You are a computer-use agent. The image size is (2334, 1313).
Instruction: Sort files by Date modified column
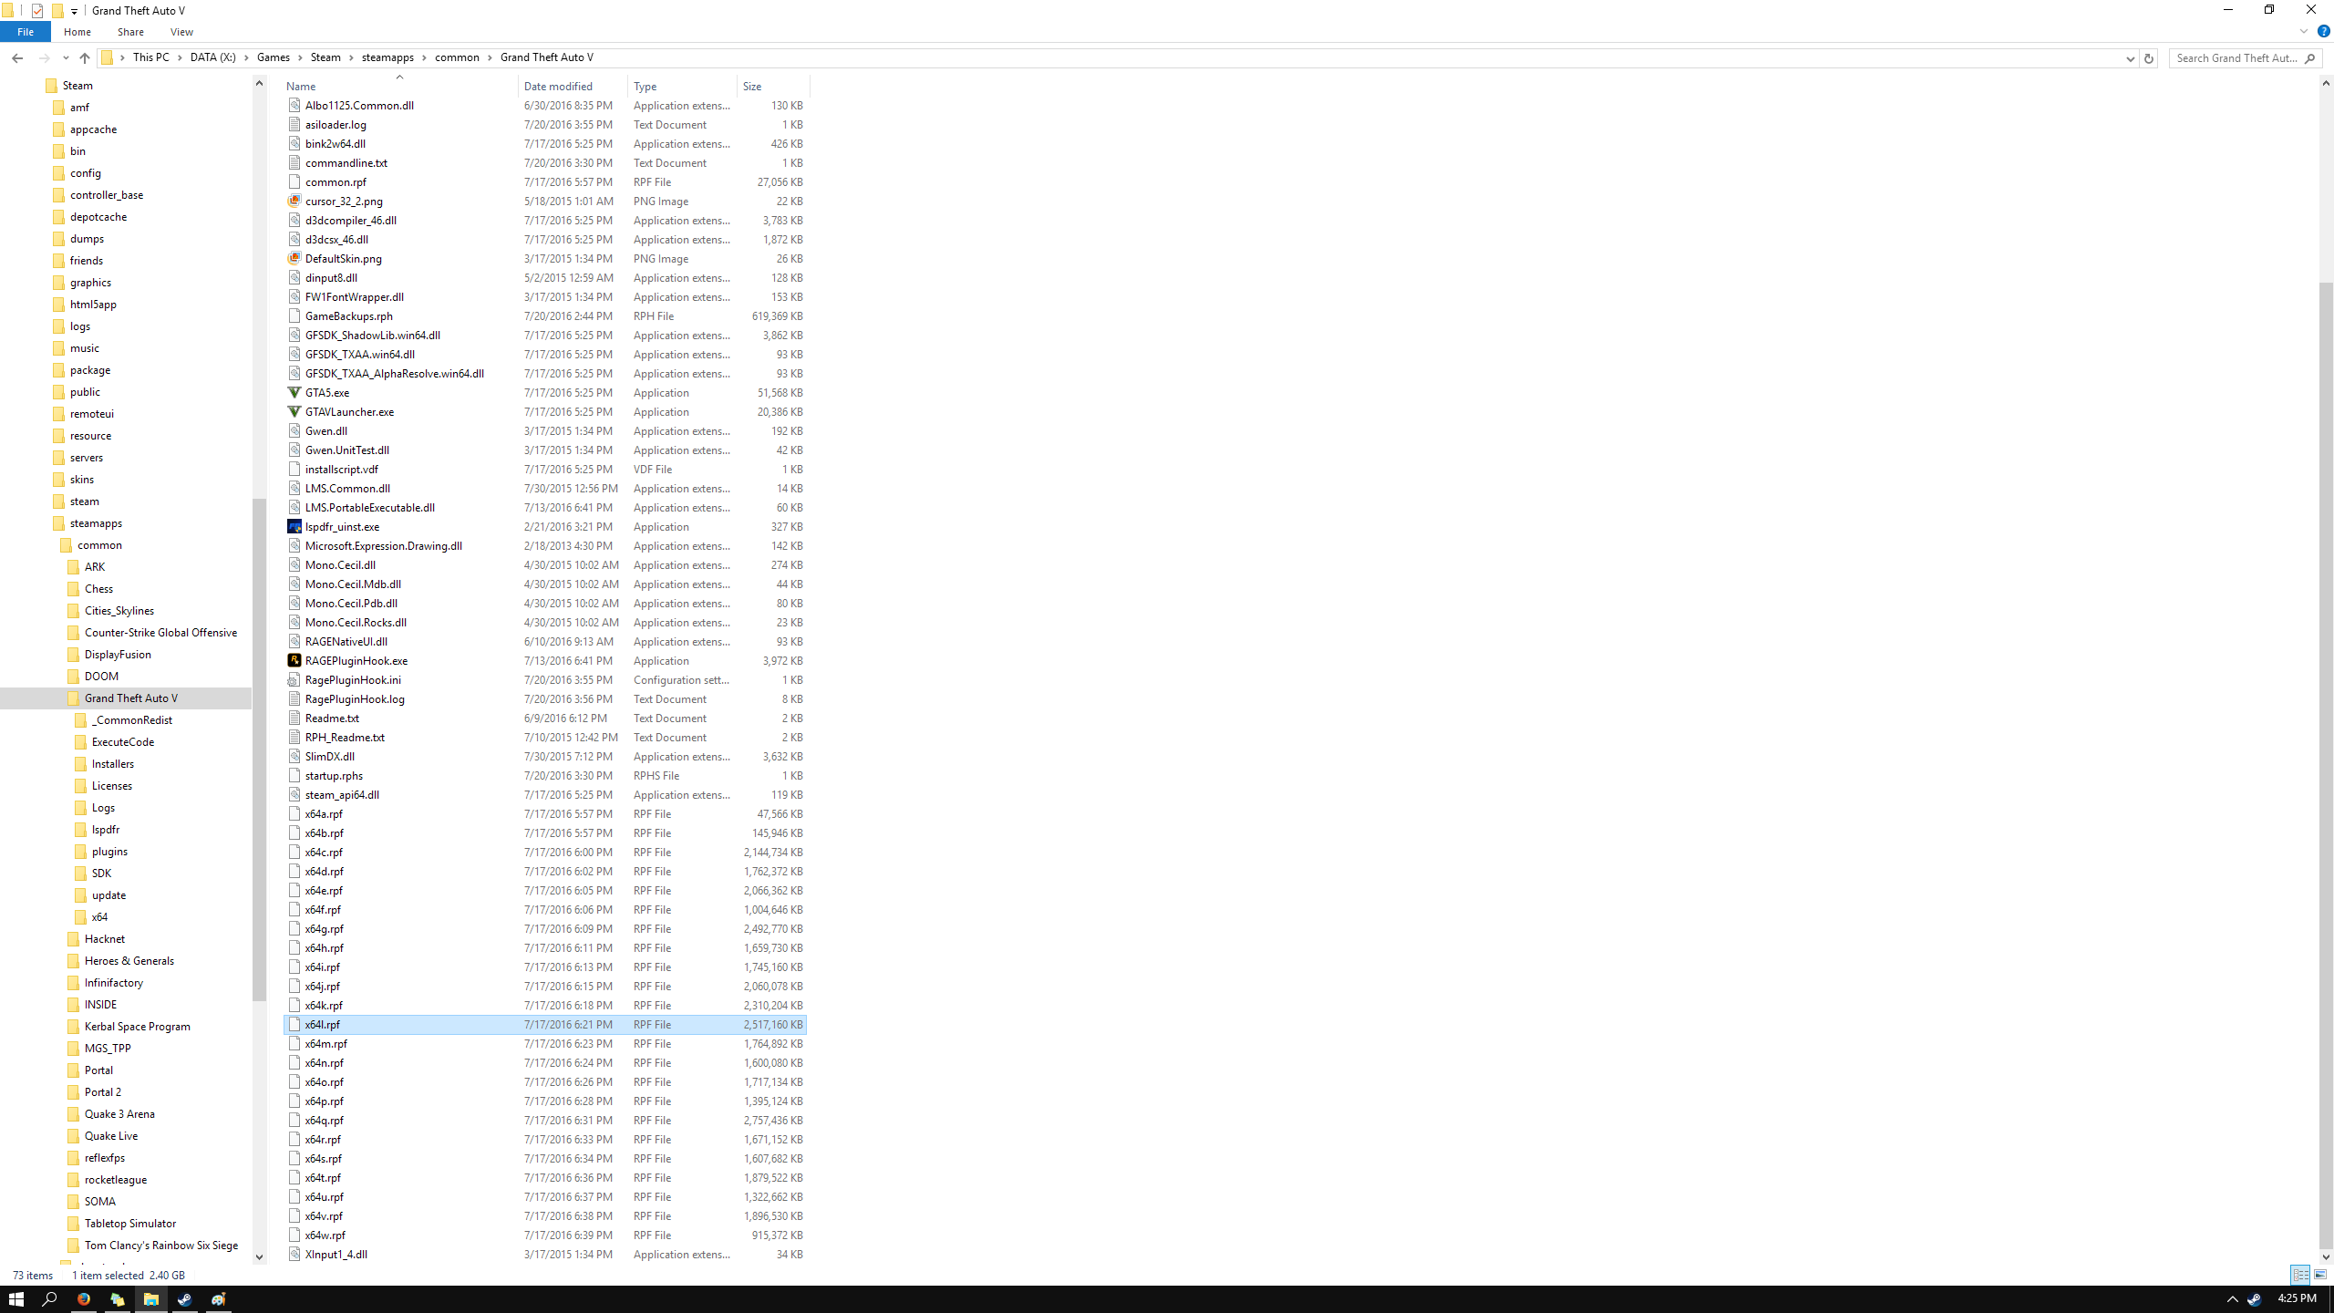pos(558,87)
